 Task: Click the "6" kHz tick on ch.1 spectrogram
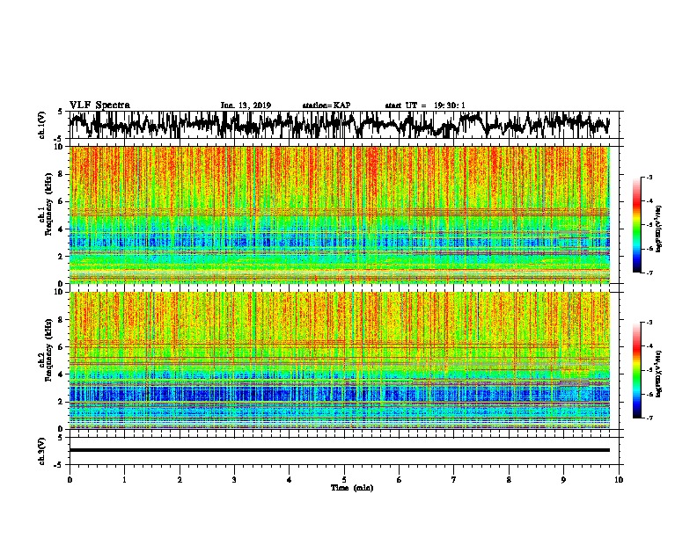click(62, 201)
